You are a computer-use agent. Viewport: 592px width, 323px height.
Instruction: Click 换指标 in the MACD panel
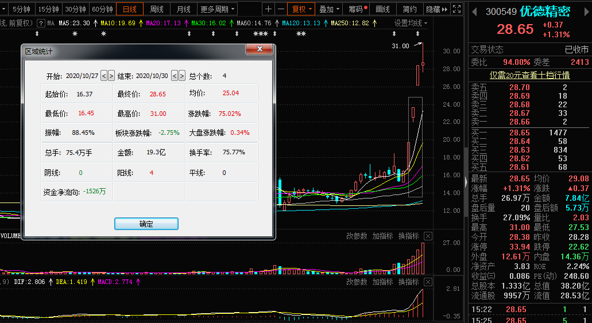408,282
